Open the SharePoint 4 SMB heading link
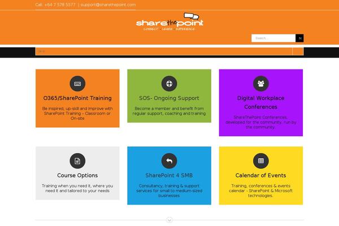Viewport: 339px width, 226px height. pyautogui.click(x=169, y=175)
